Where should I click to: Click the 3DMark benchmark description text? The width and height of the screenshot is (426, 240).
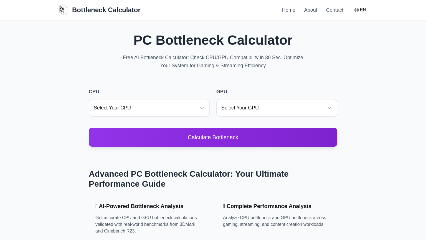(x=146, y=224)
